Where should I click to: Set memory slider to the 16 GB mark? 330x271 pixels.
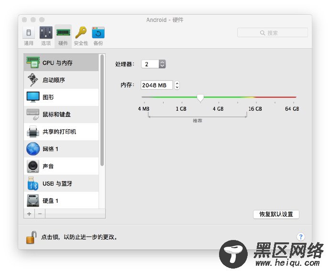256,97
